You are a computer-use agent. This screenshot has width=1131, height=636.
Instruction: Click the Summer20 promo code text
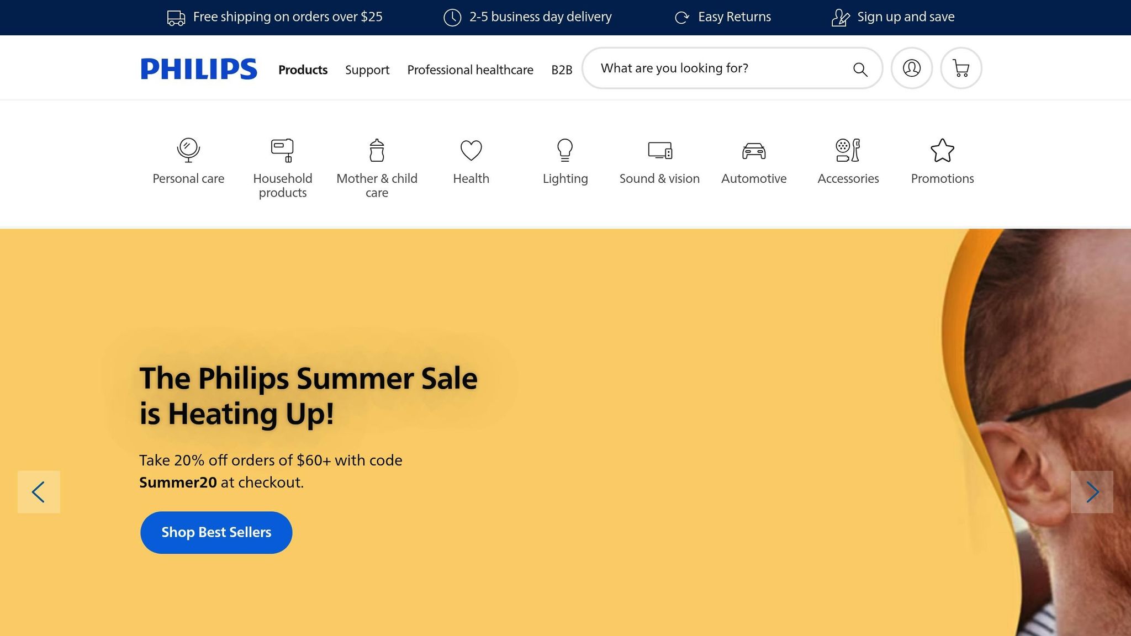[178, 483]
